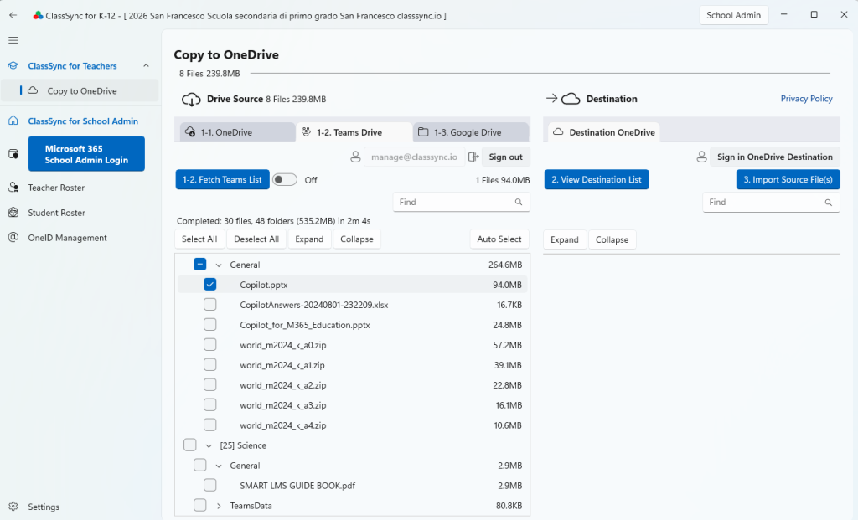858x520 pixels.
Task: Check the [25] Science team checkbox
Action: [x=190, y=445]
